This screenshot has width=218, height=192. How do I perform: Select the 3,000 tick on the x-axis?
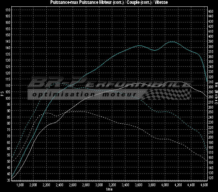click(x=99, y=185)
